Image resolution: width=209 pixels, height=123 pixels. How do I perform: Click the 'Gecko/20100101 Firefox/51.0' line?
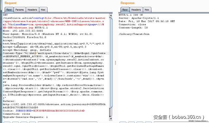pyautogui.click(x=24, y=37)
